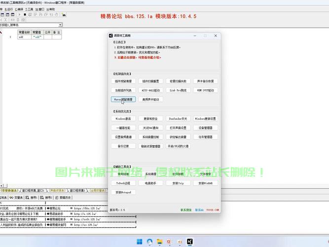Click the Windows激活 button
The width and height of the screenshot is (329, 247).
pos(123,119)
